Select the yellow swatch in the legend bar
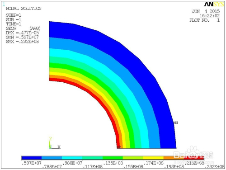This screenshot has width=226, height=170. (x=153, y=158)
